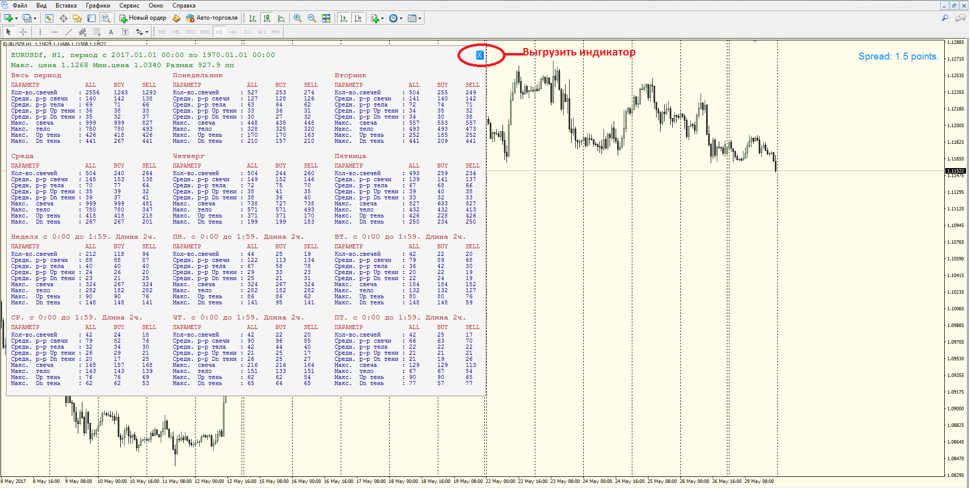
Task: Switch to M5 timeframe
Action: click(x=176, y=32)
